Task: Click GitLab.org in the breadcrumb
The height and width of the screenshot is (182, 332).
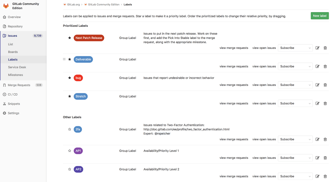Action: [73, 4]
